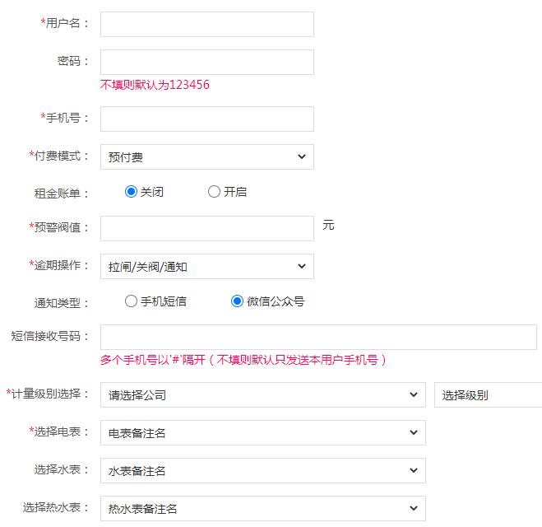Click the 预警阀值 input field
The height and width of the screenshot is (527, 542).
pos(206,228)
